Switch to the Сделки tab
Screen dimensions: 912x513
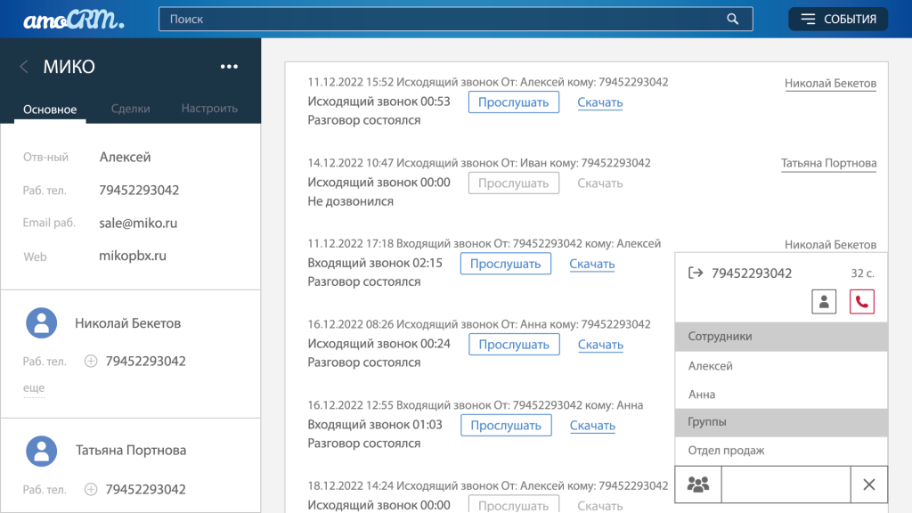coord(130,109)
